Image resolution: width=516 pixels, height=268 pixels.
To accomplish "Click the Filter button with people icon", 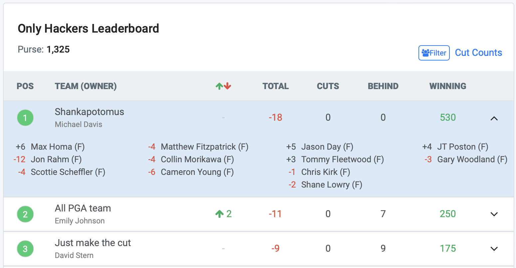I will coord(434,53).
